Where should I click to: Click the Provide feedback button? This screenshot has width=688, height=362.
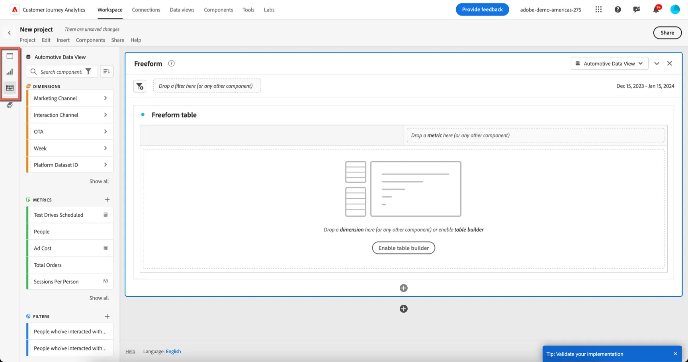click(x=482, y=10)
